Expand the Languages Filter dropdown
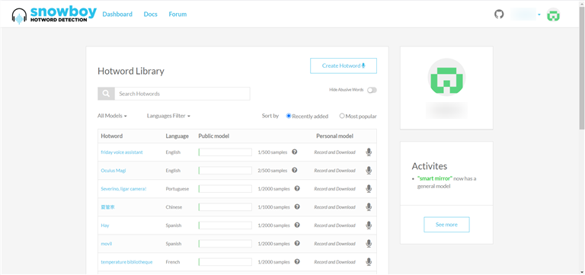 coord(168,116)
